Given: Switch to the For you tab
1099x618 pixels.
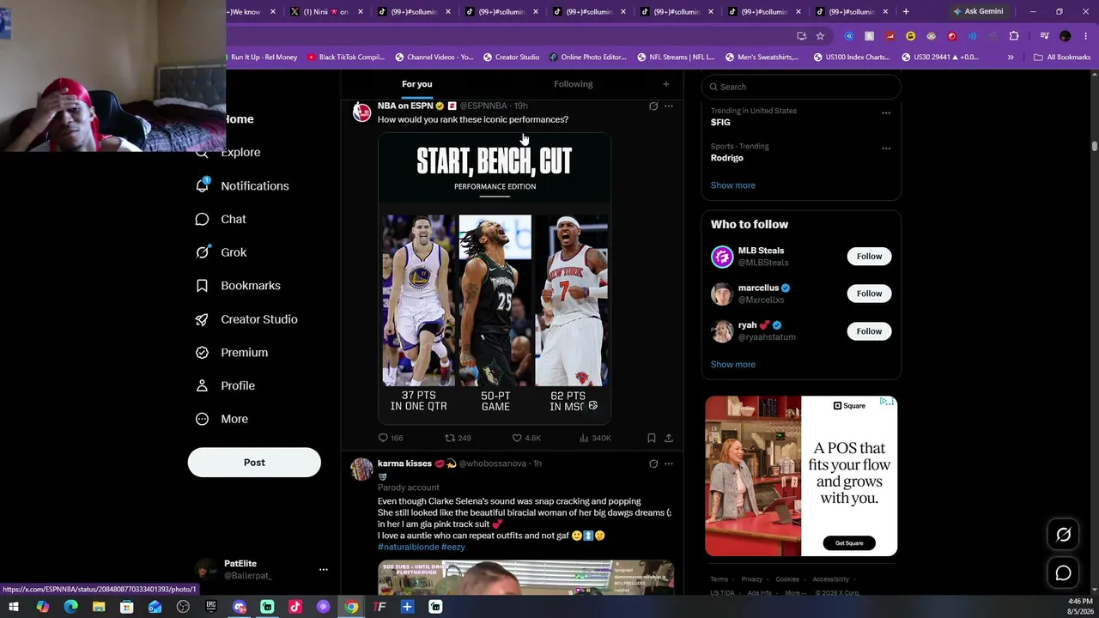Looking at the screenshot, I should [x=417, y=84].
